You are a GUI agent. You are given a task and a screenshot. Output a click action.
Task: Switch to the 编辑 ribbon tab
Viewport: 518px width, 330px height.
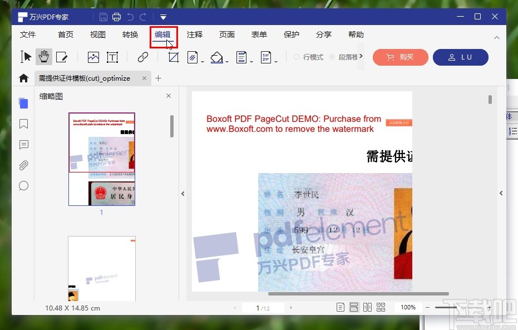click(x=162, y=35)
